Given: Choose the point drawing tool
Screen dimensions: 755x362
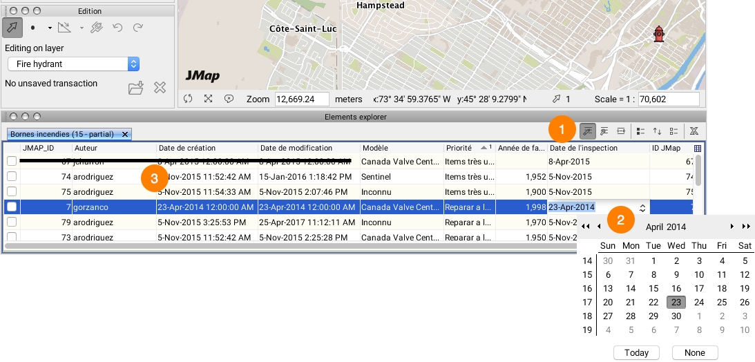Looking at the screenshot, I should 33,28.
